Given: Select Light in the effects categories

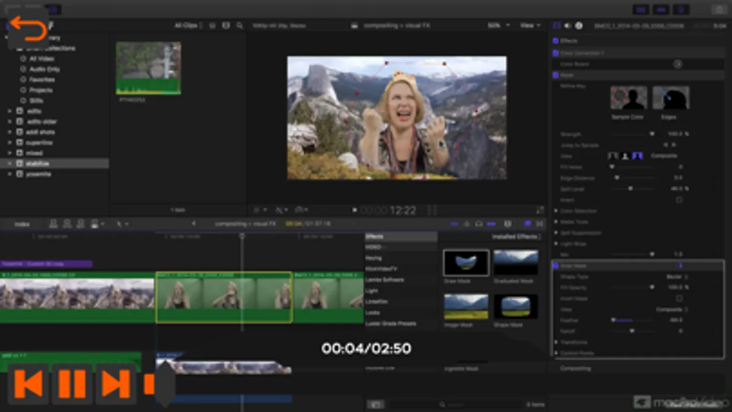Looking at the screenshot, I should pyautogui.click(x=371, y=291).
